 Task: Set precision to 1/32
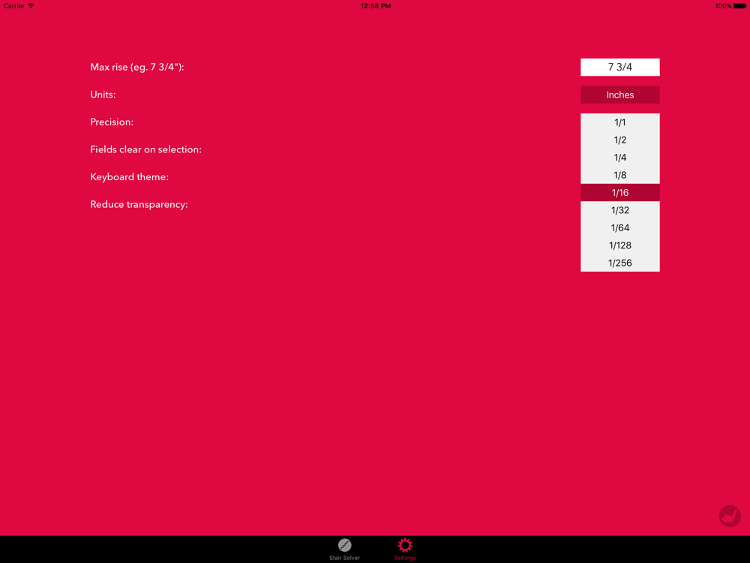point(620,210)
